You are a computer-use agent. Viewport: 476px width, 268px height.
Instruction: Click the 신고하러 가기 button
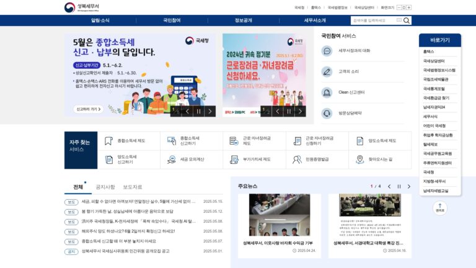tap(89, 109)
